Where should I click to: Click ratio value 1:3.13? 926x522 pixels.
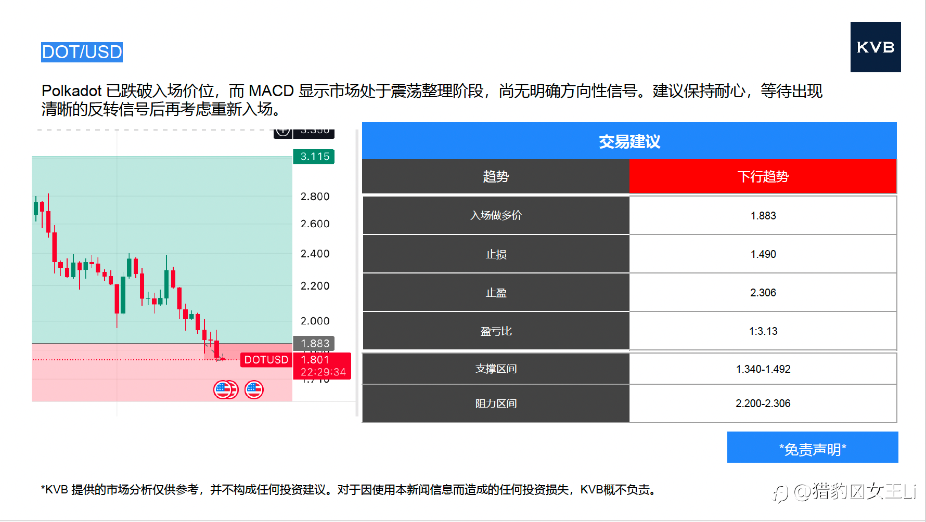[x=763, y=331]
